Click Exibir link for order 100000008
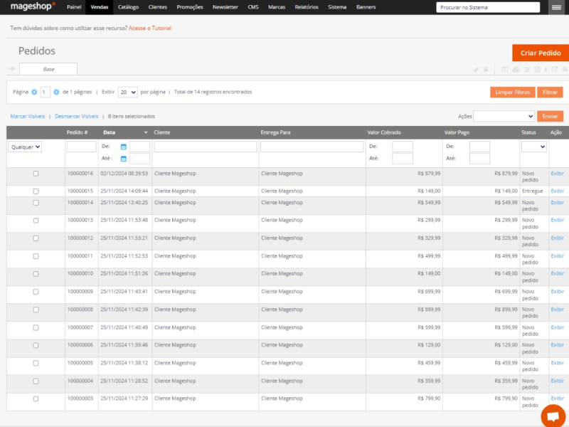Viewport: 569px width, 427px height. click(x=558, y=310)
